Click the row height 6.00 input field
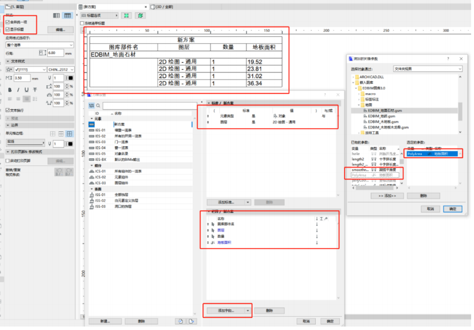Screen dimensions: 474x330 click(55, 53)
